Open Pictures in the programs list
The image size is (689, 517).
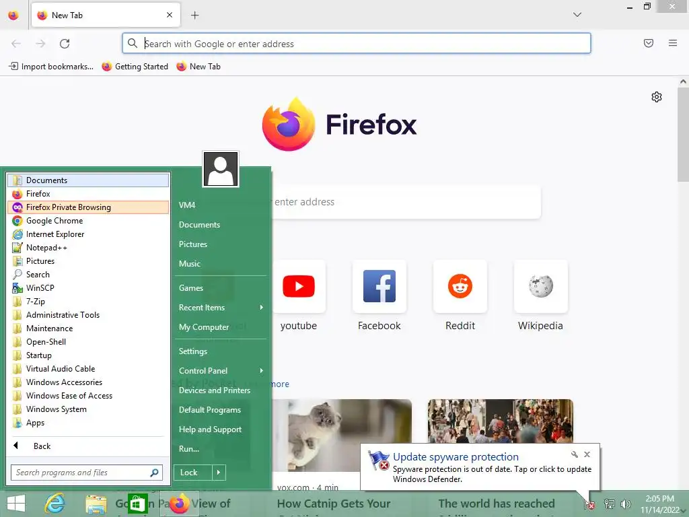tap(88, 261)
